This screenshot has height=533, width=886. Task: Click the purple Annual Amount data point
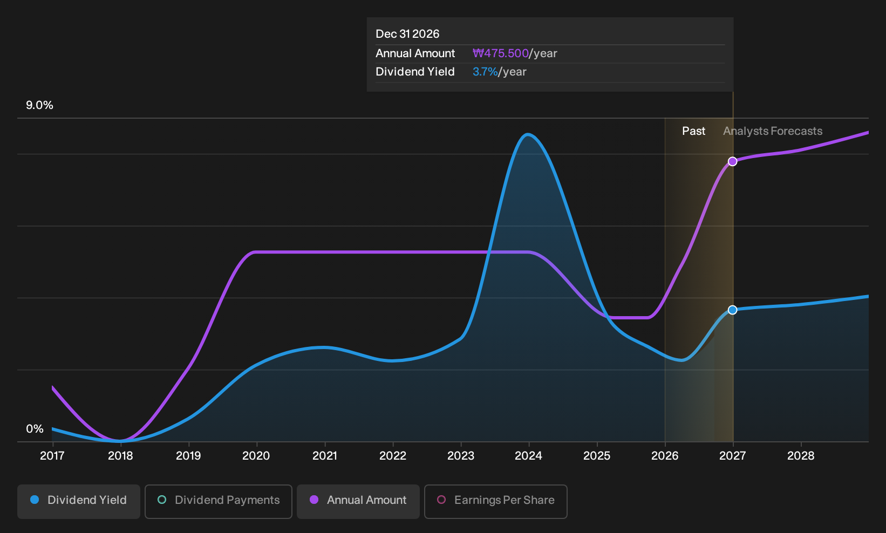732,161
